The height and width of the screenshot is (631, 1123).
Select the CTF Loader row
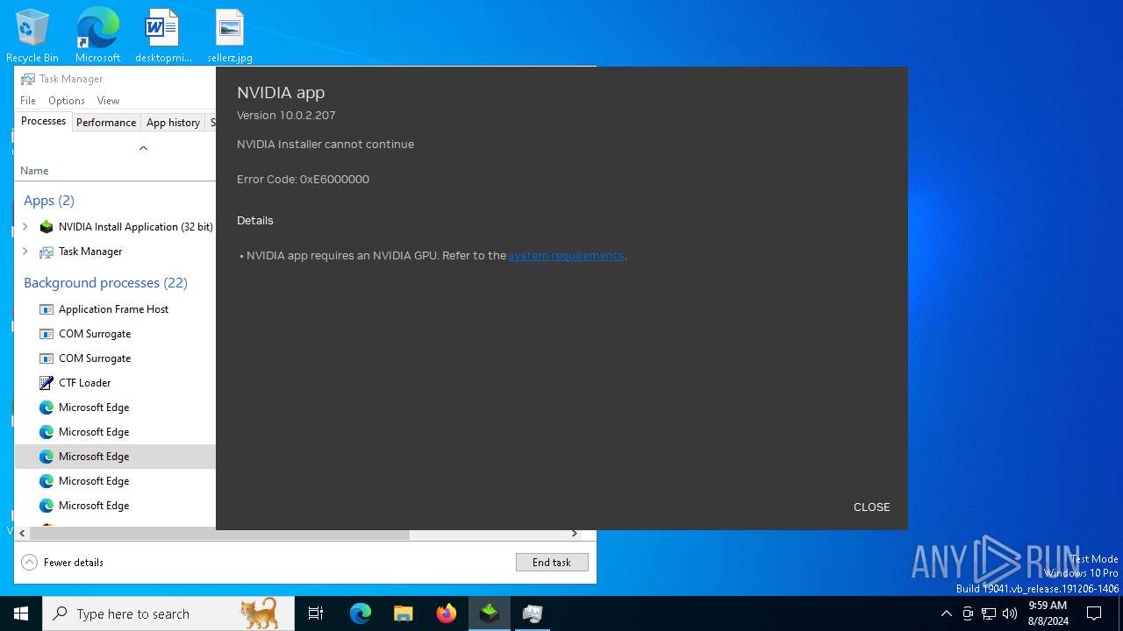tap(115, 383)
